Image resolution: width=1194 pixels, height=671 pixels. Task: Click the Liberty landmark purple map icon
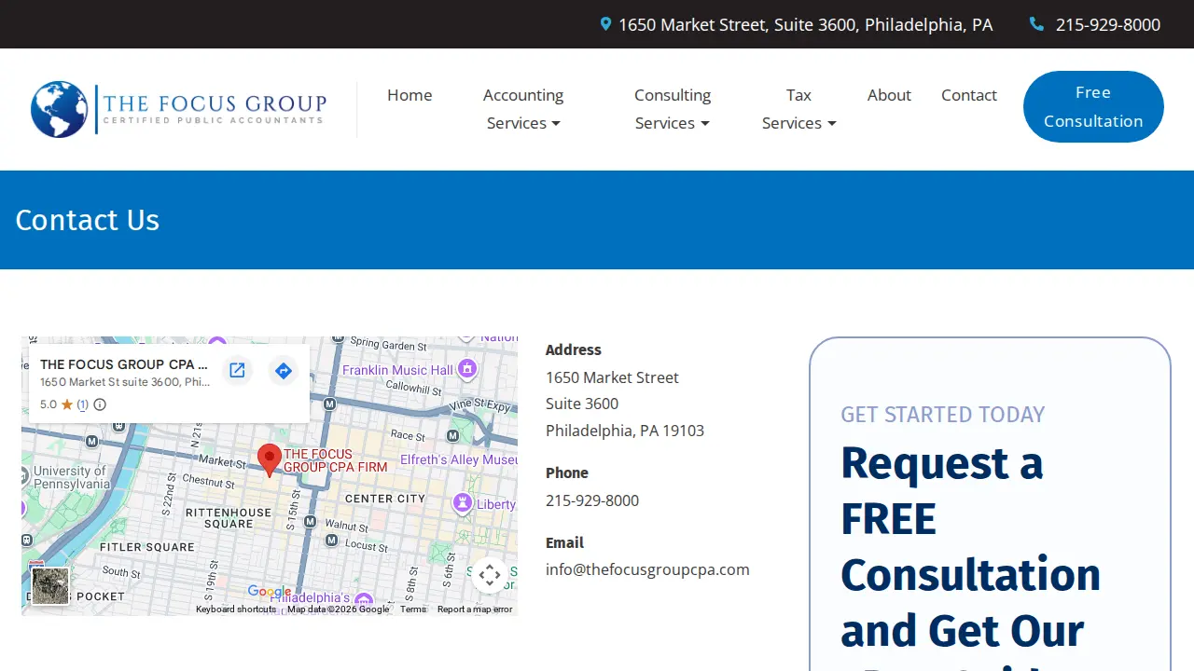click(x=462, y=503)
